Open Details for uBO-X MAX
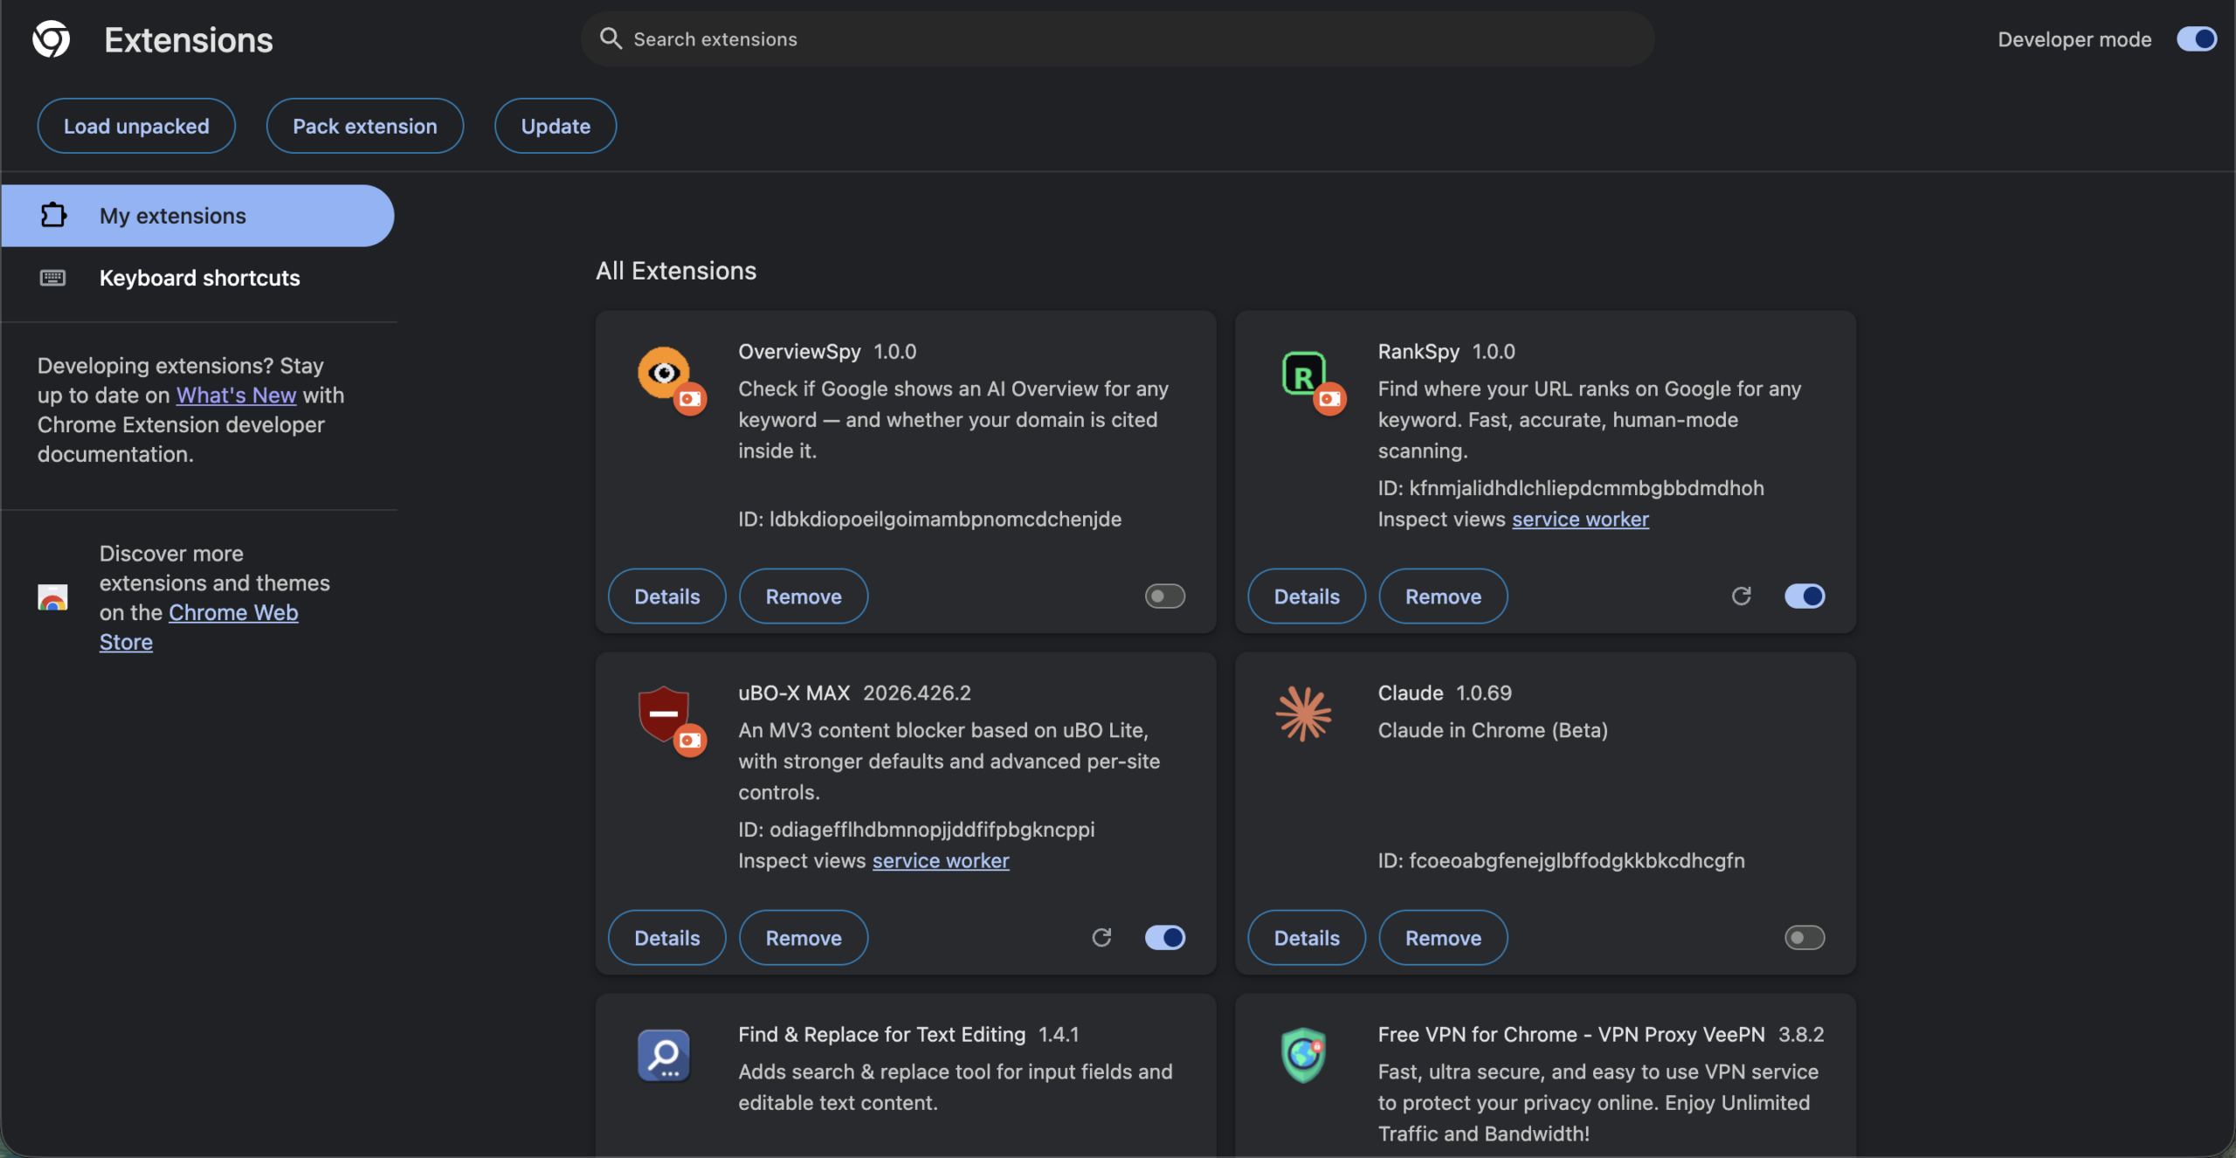2236x1158 pixels. click(667, 937)
